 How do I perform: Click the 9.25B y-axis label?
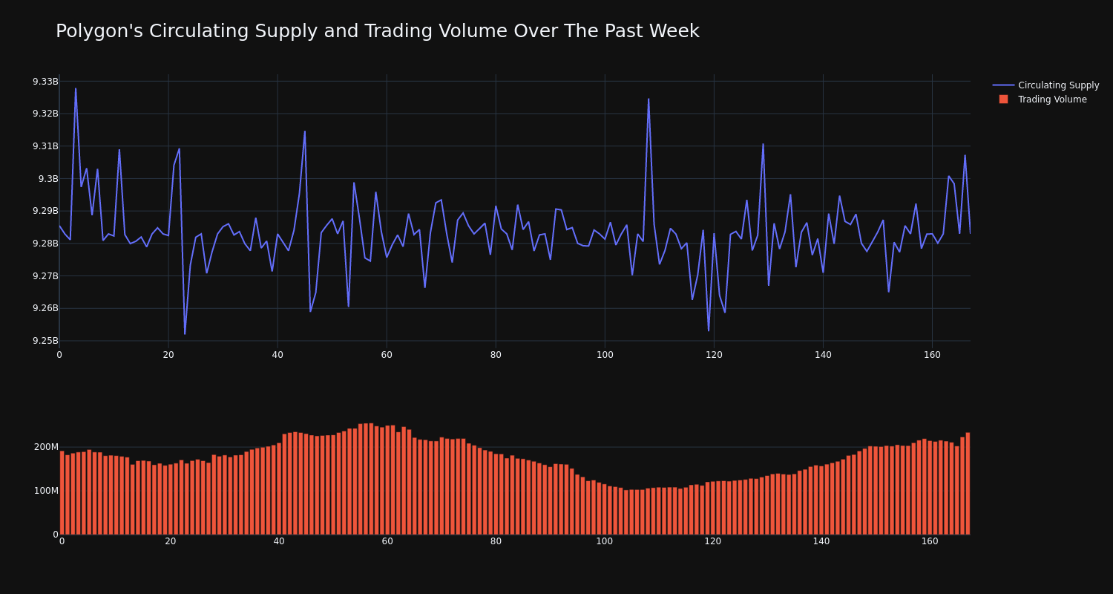tap(45, 341)
